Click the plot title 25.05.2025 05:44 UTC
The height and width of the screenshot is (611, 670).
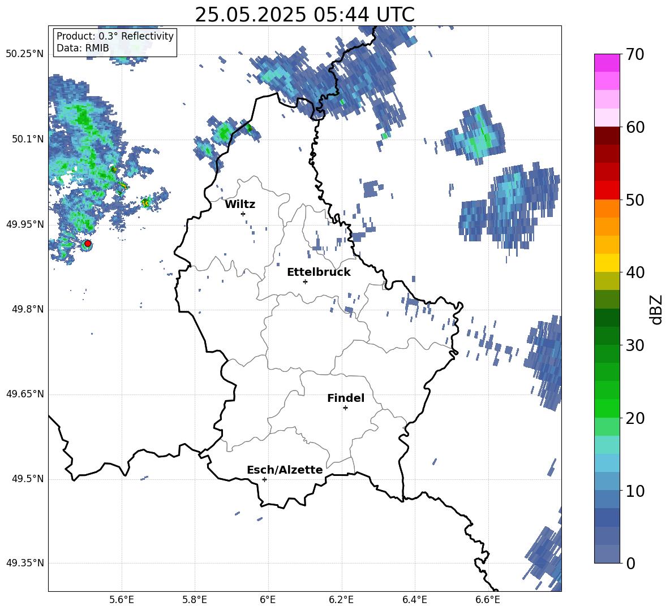[x=304, y=15]
